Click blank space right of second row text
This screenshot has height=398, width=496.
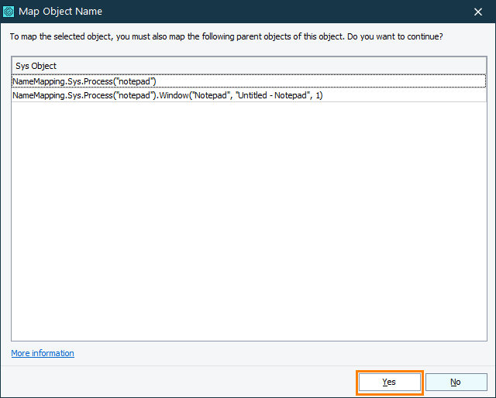pyautogui.click(x=403, y=95)
